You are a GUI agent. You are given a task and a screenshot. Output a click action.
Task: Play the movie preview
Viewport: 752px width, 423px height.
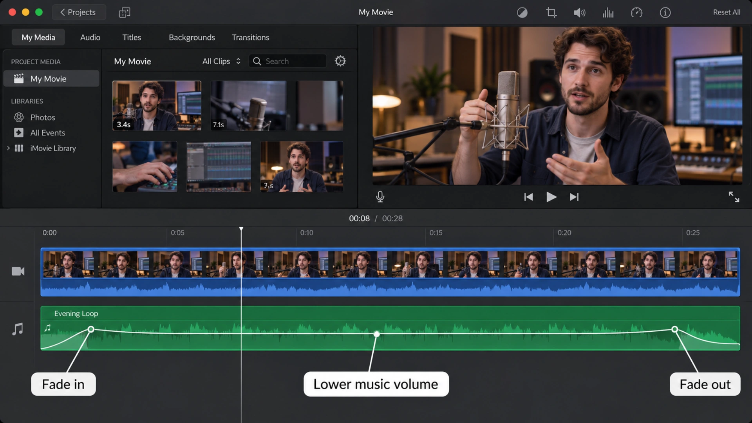point(551,197)
